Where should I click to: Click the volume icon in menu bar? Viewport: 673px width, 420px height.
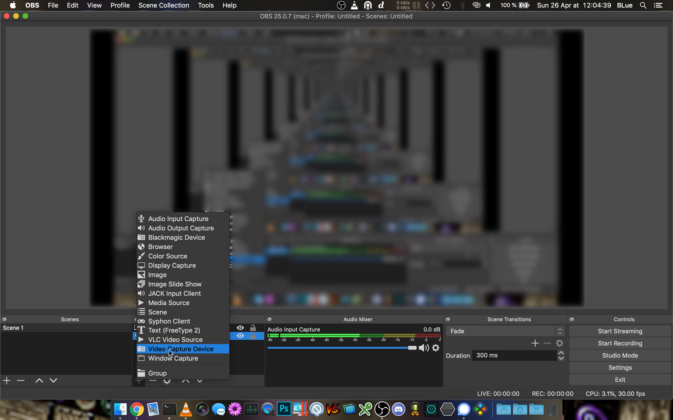click(488, 5)
